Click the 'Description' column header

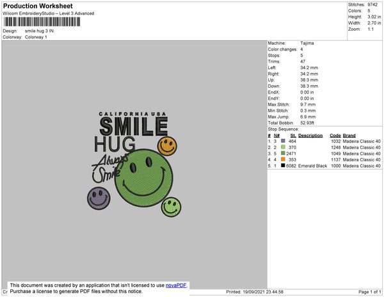[310, 136]
